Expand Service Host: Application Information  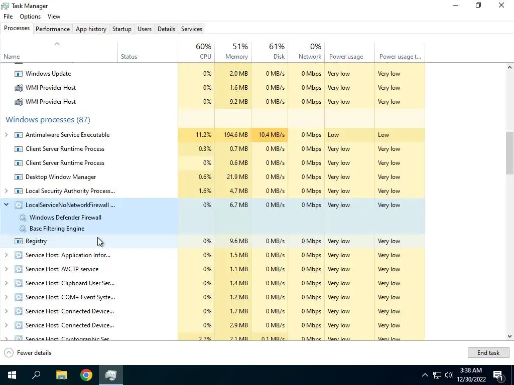coord(6,255)
